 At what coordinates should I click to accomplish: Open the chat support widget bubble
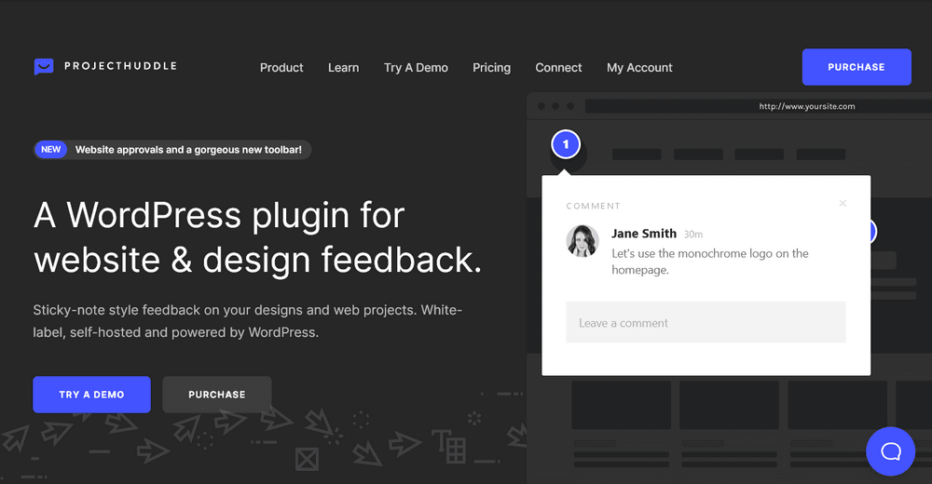[890, 451]
